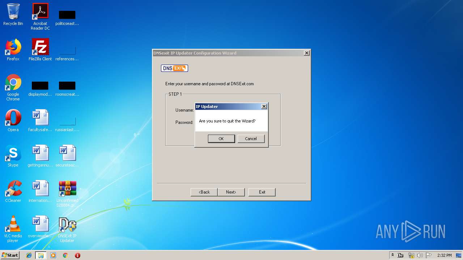The width and height of the screenshot is (463, 260).
Task: Open Internet Explorer from taskbar
Action: 29,255
